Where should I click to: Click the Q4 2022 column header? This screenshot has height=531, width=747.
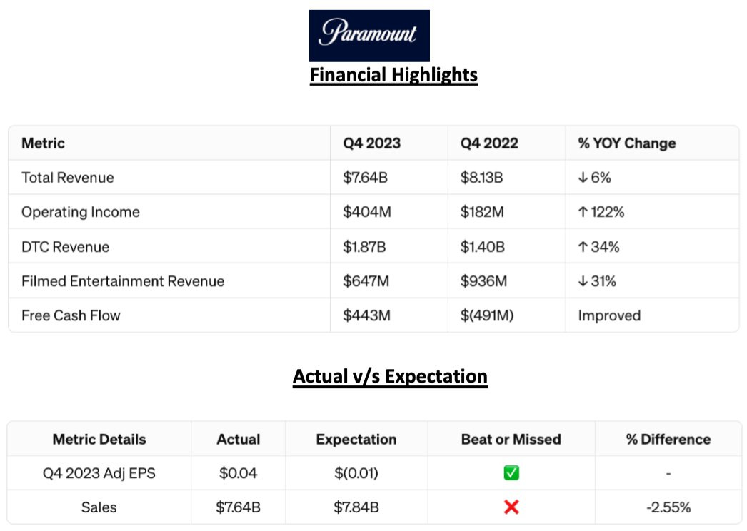tap(489, 143)
